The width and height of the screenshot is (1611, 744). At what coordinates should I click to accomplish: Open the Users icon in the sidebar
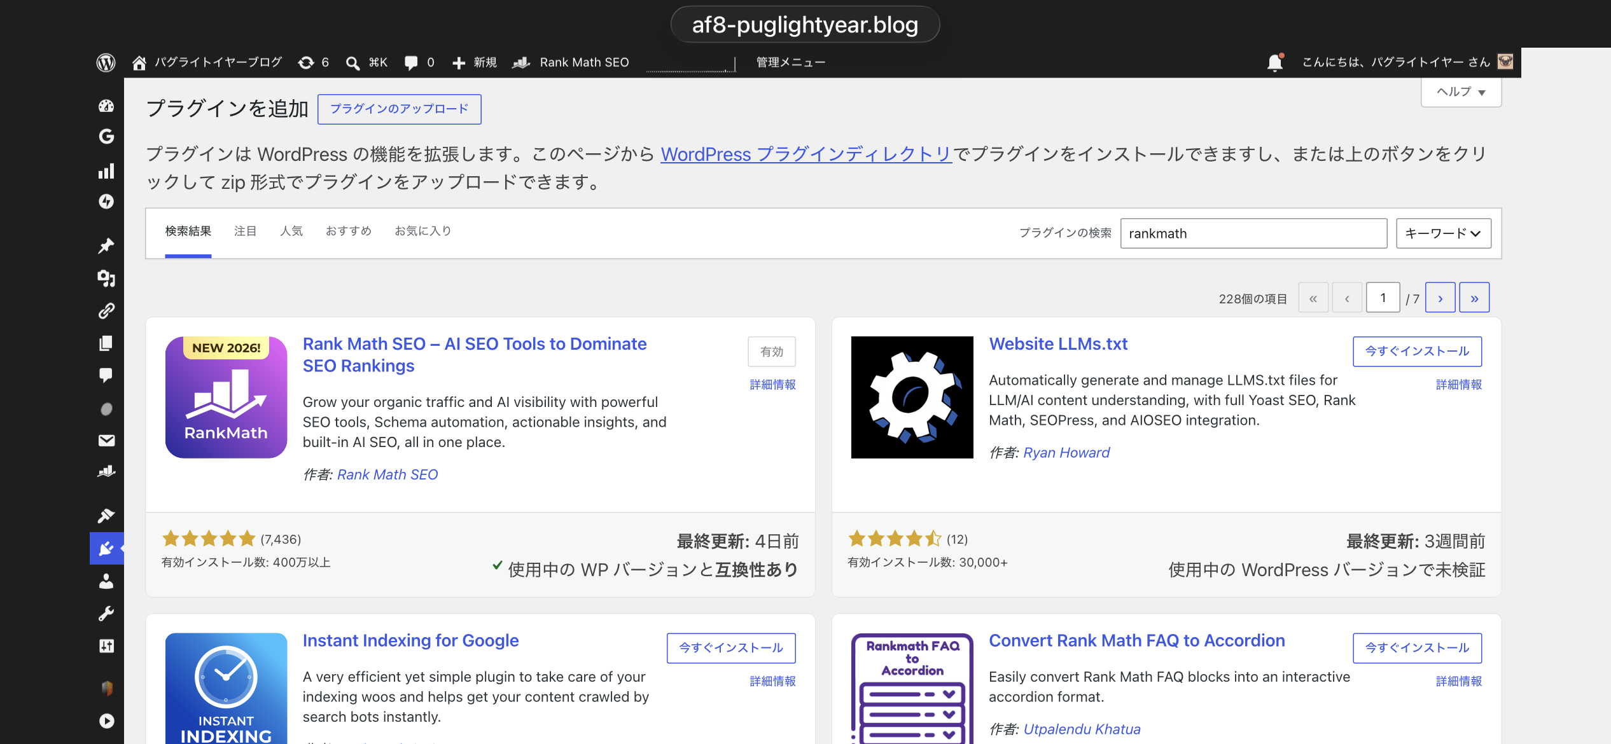point(106,581)
